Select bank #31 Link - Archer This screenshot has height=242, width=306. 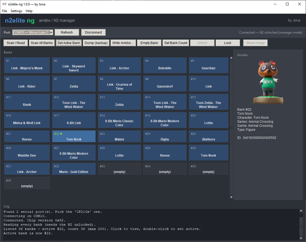point(27,169)
